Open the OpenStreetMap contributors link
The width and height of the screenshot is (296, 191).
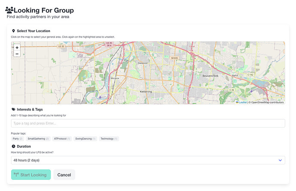[267, 102]
